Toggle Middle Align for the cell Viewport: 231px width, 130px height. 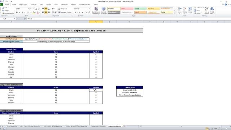tap(46, 9)
